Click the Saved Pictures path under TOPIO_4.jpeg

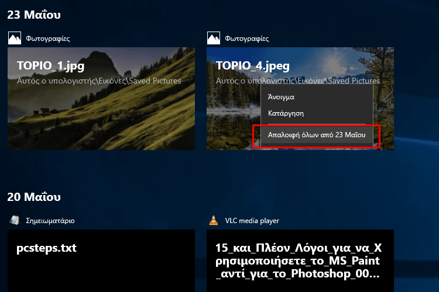298,81
